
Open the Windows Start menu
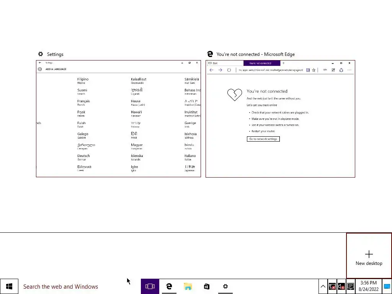tap(9, 286)
